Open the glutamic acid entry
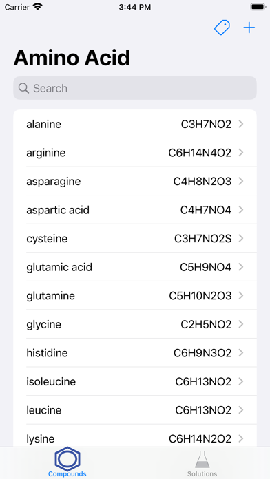 pos(135,267)
